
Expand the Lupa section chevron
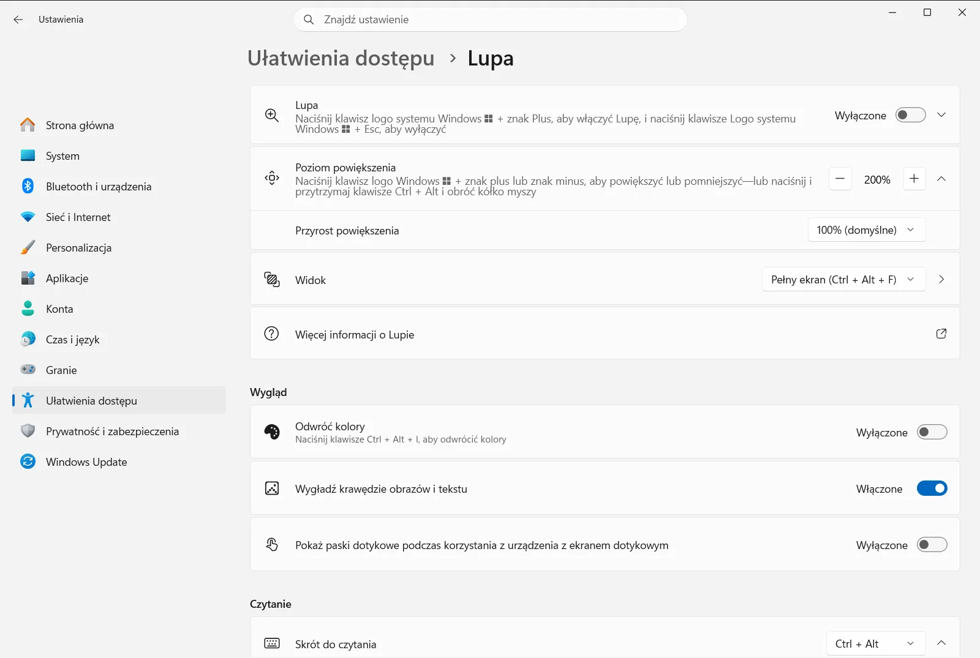pos(941,115)
